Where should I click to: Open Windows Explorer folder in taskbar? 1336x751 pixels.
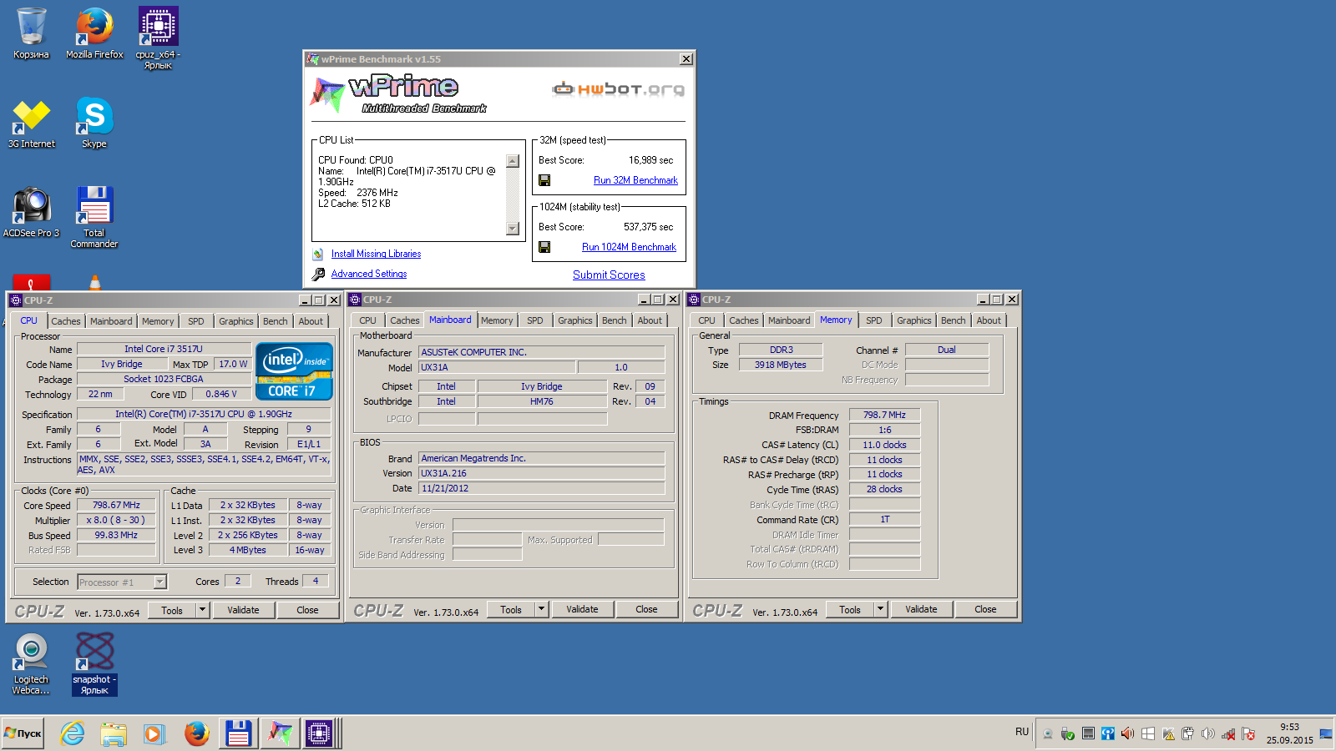click(114, 733)
